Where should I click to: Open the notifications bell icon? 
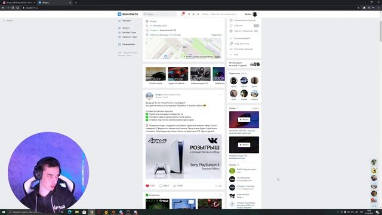pyautogui.click(x=182, y=14)
